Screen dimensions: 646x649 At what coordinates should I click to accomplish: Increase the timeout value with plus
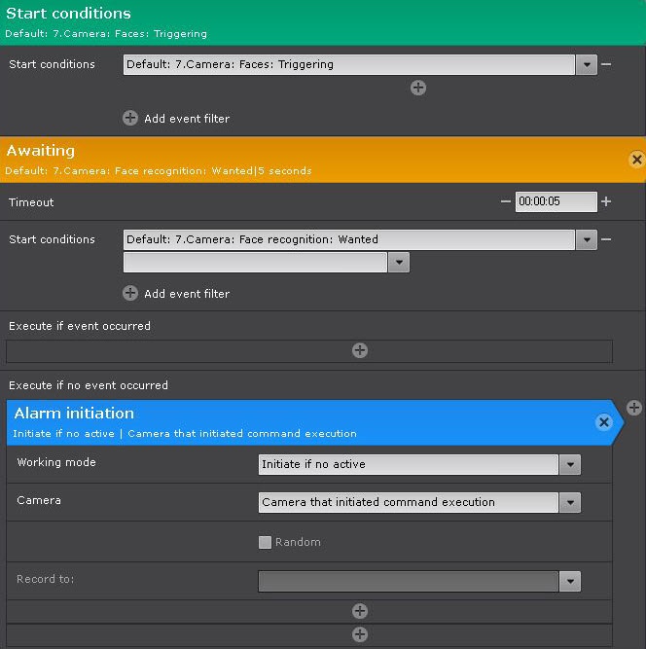click(606, 201)
